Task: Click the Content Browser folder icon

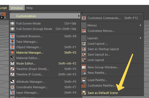Action: [x=12, y=36]
